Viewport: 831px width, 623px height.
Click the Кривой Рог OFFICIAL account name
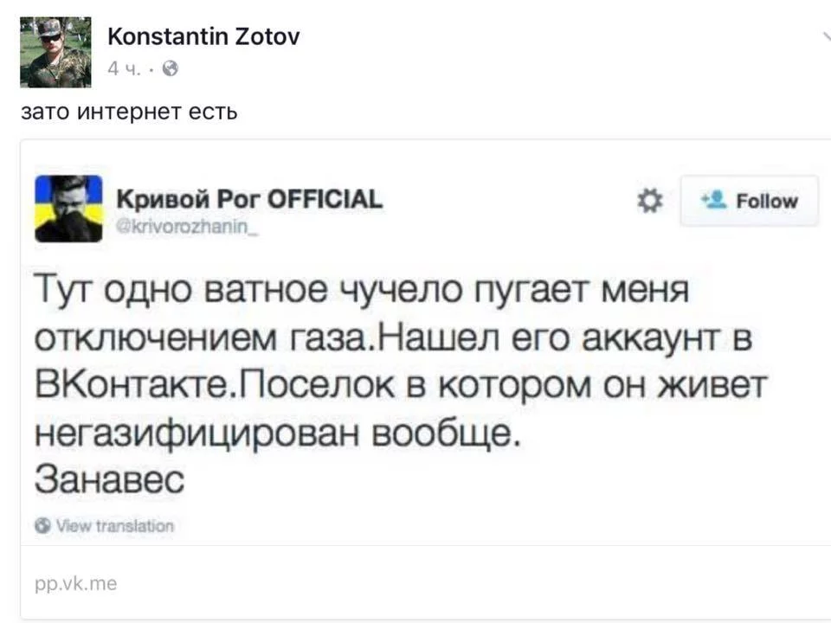click(x=249, y=199)
